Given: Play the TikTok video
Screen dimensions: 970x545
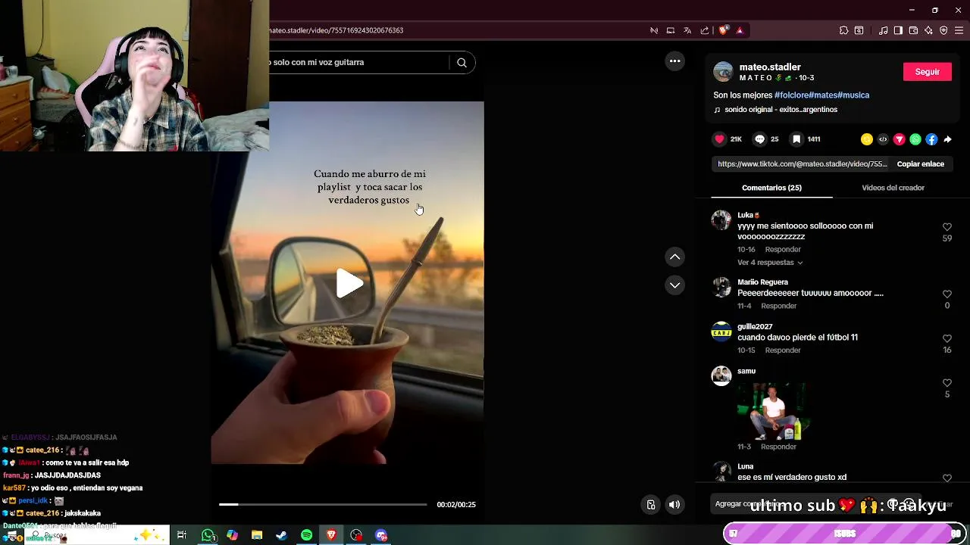Looking at the screenshot, I should [x=349, y=283].
